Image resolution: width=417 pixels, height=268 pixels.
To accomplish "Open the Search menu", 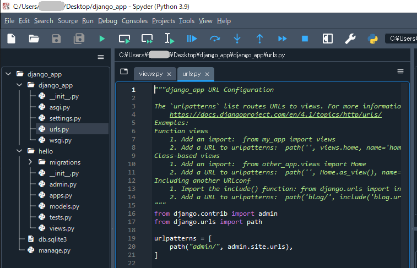I will coord(44,21).
